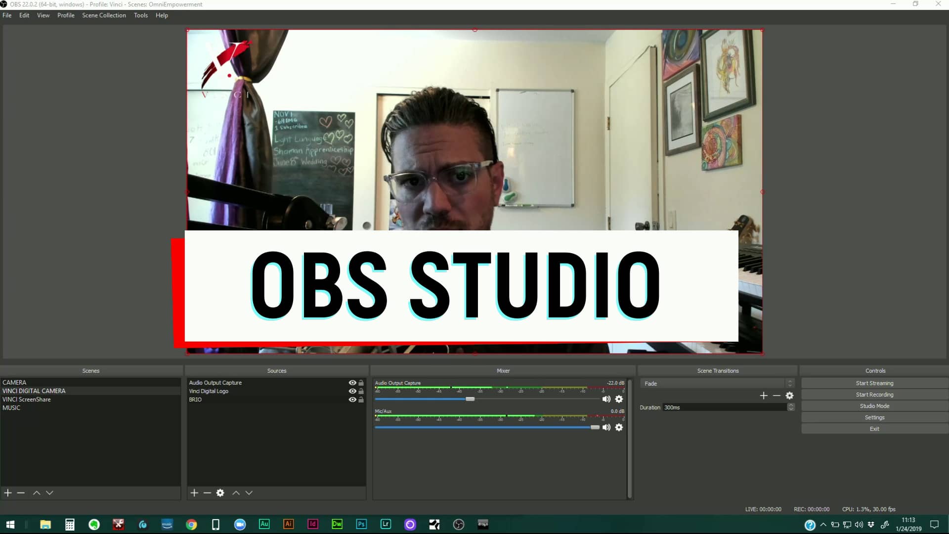Open the Tools menu

click(x=140, y=15)
